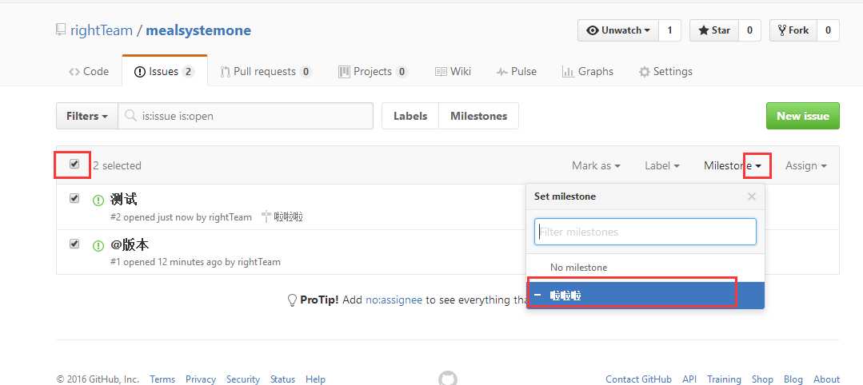Click the Code tab brackets icon

[x=74, y=72]
